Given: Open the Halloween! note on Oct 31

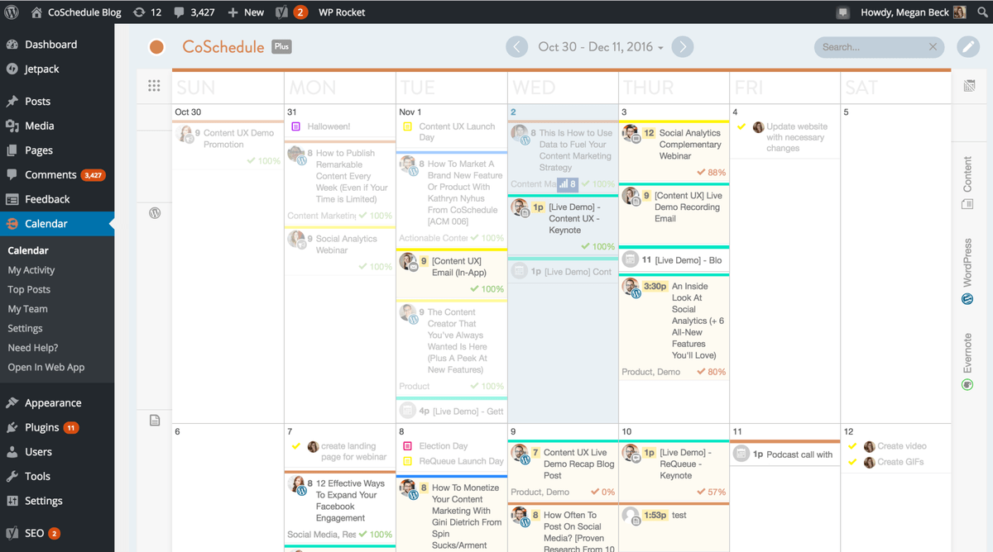Looking at the screenshot, I should [329, 126].
